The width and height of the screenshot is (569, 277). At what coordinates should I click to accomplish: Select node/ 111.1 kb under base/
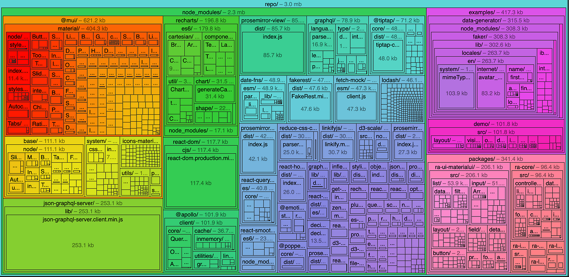44,149
